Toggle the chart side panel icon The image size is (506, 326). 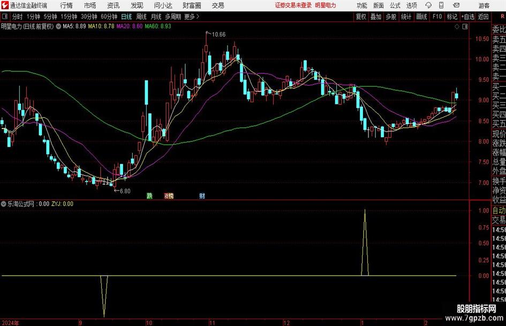465,27
